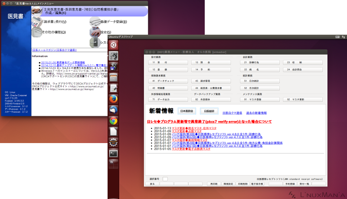The height and width of the screenshot is (199, 347).
Task: Open the 2015.01.05 郵便番号データ更新情報 link
Action: [x=63, y=62]
